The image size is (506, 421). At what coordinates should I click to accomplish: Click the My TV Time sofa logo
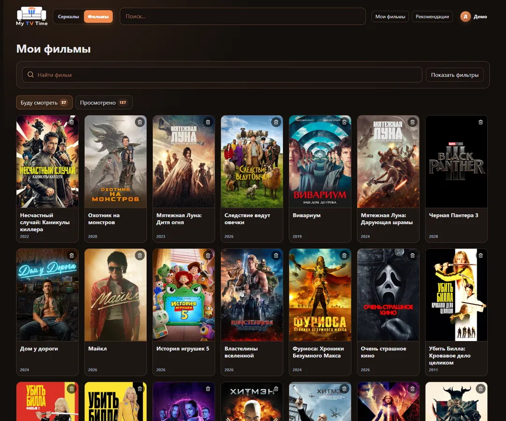tap(32, 16)
